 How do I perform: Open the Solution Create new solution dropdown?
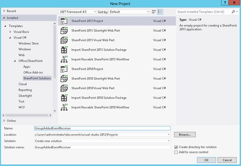169,141
